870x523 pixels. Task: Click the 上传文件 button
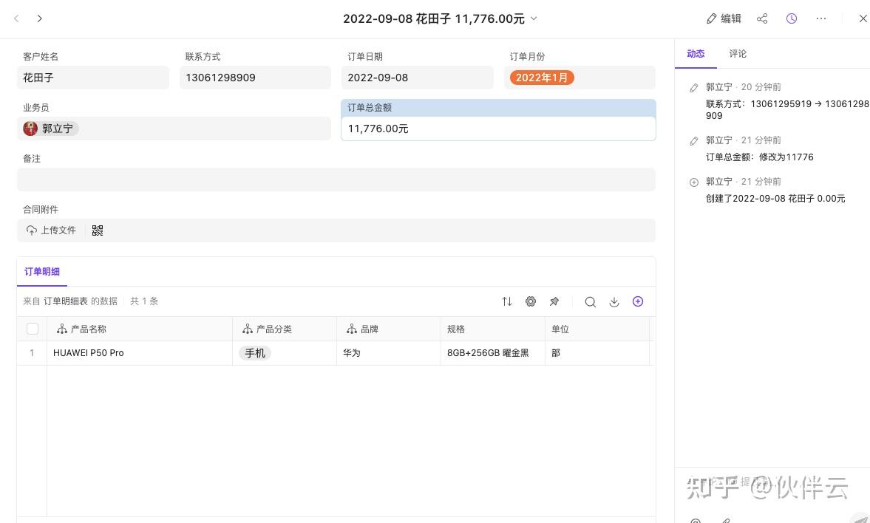52,230
